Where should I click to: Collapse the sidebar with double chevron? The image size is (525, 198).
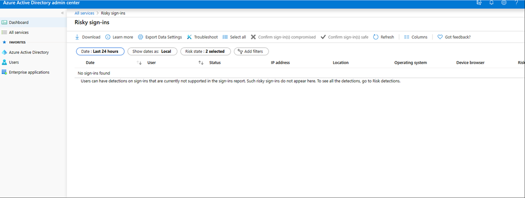[x=62, y=13]
